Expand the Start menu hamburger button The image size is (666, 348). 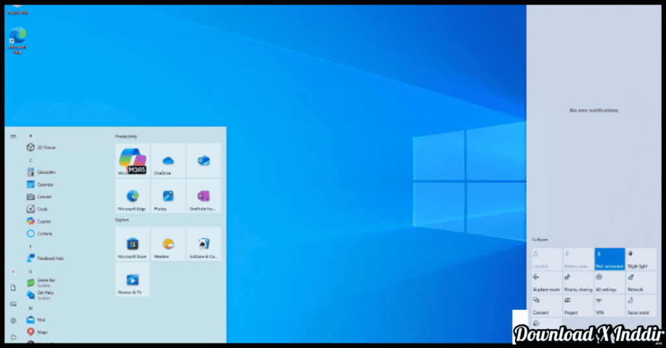[13, 136]
